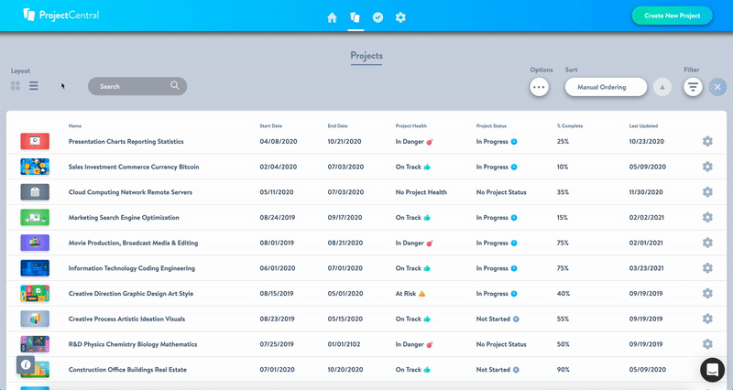Click the Sales Investment project thumbnail
The height and width of the screenshot is (390, 733).
(35, 167)
